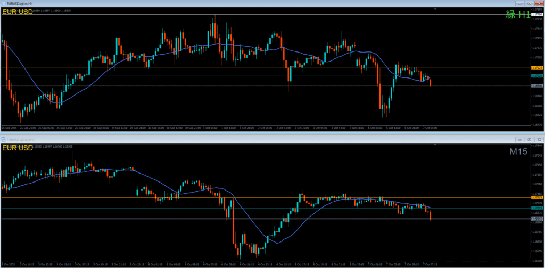Minimize the M15 chart window
Viewport: 545px width, 268px height.
point(521,139)
